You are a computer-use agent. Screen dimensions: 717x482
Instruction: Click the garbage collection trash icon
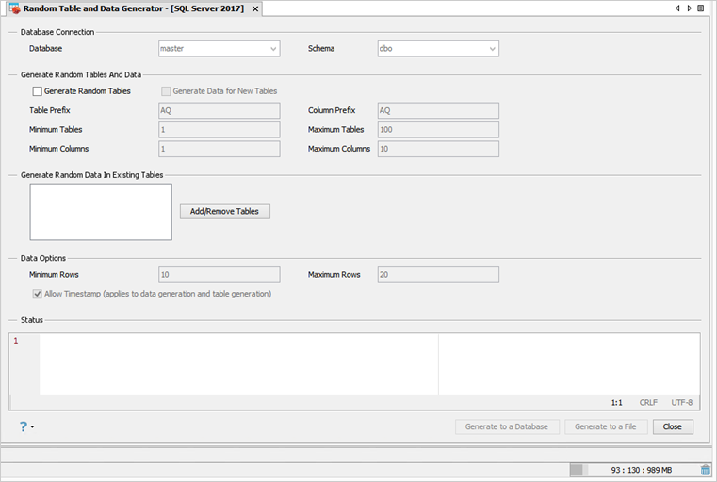point(706,470)
